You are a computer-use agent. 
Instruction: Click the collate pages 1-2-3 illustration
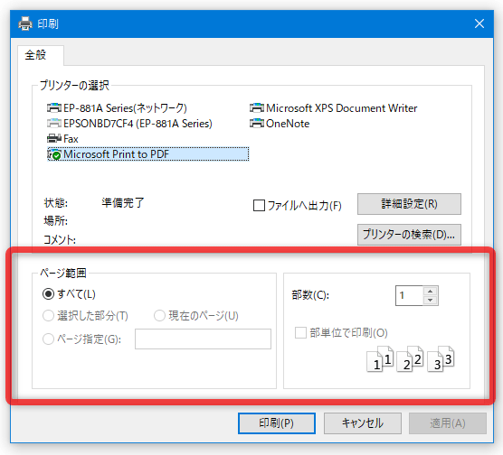pyautogui.click(x=411, y=358)
